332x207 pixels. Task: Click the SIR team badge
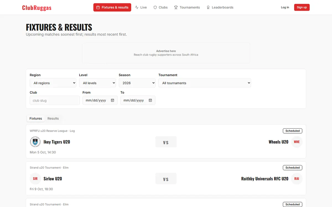pyautogui.click(x=35, y=179)
